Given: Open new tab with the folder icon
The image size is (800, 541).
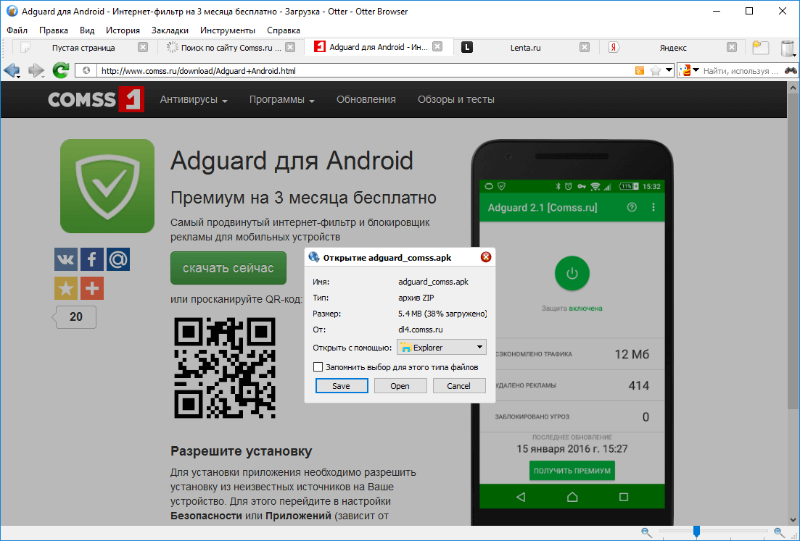Looking at the screenshot, I should (x=760, y=47).
